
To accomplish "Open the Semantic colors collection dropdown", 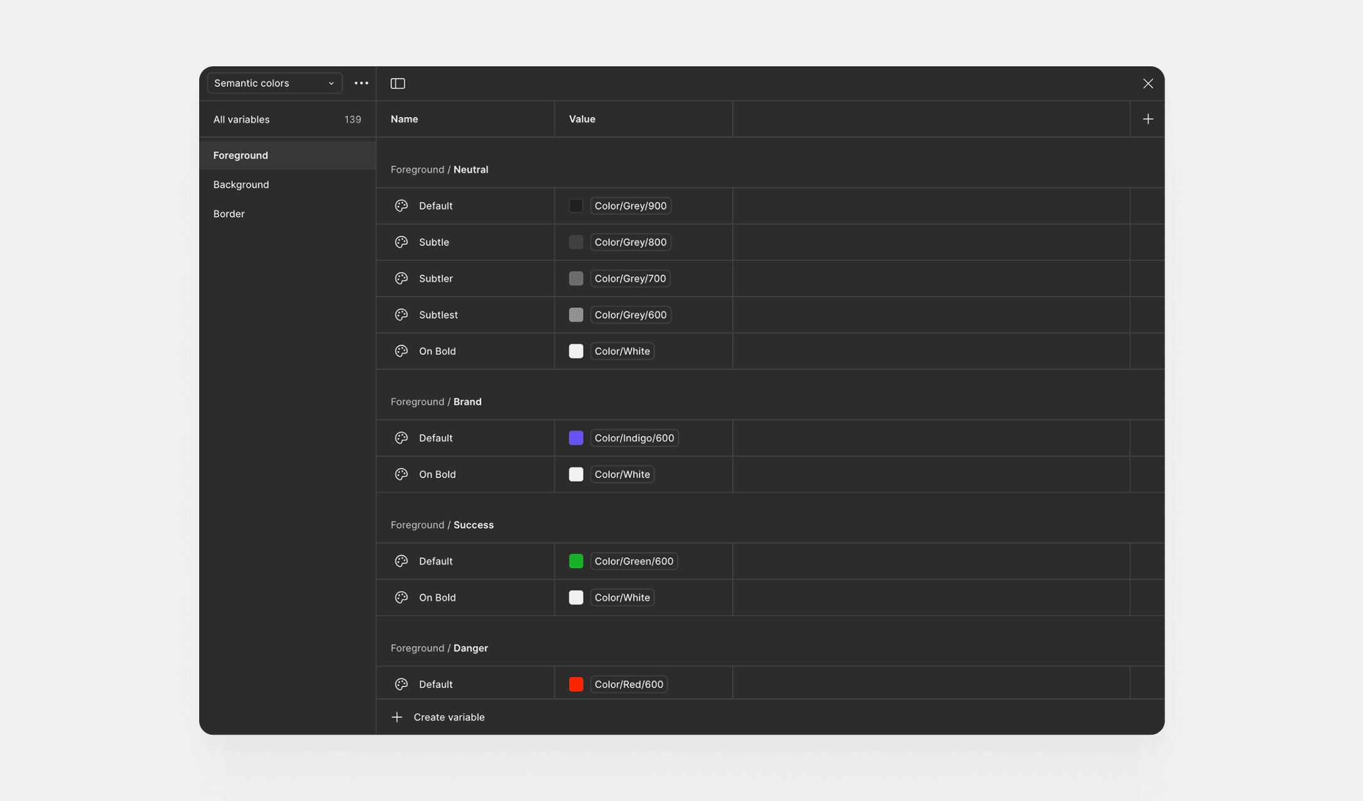I will (274, 83).
